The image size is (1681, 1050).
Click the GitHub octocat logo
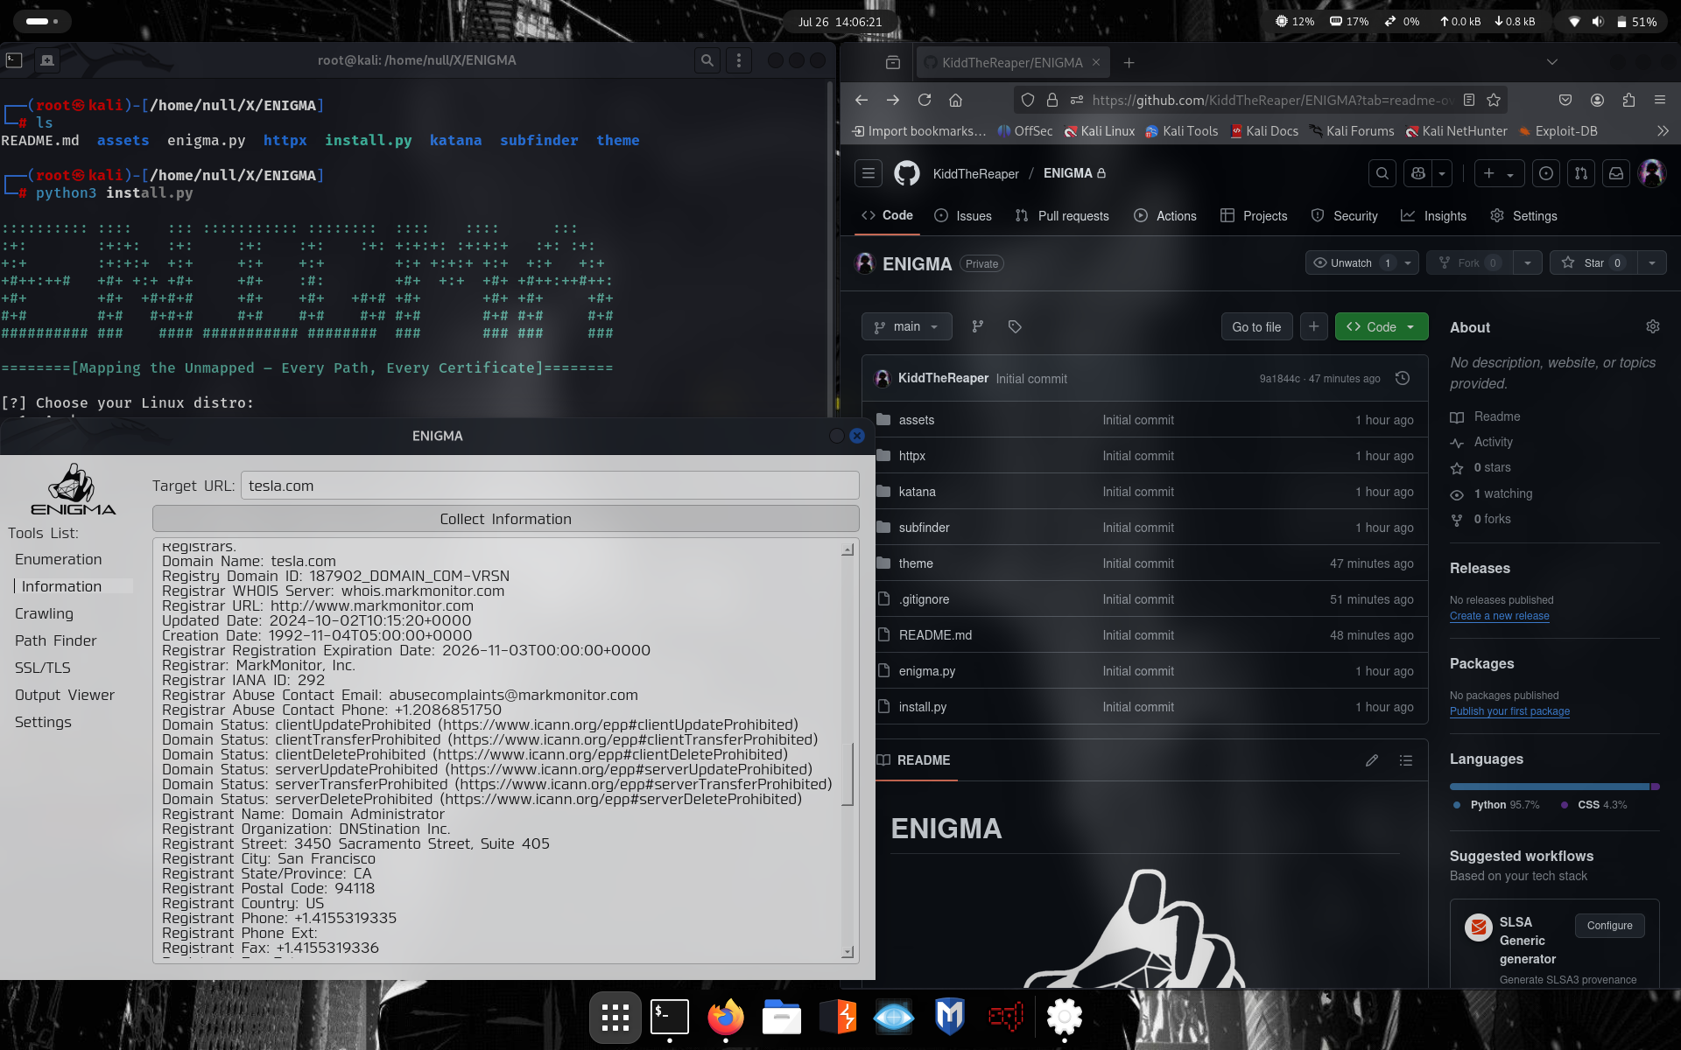pos(907,173)
